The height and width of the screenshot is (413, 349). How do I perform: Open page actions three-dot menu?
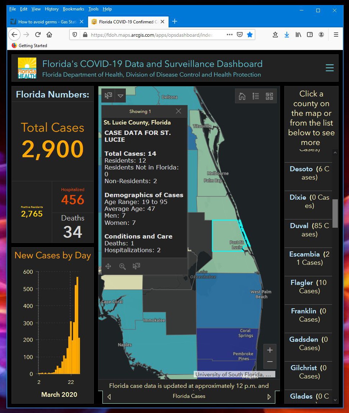[230, 35]
